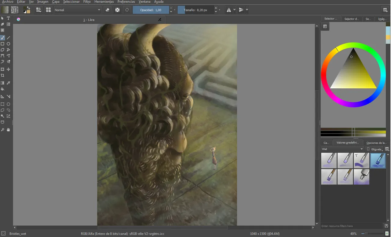Toggle eraser mode in the toolbar
This screenshot has width=391, height=237.
(x=107, y=10)
